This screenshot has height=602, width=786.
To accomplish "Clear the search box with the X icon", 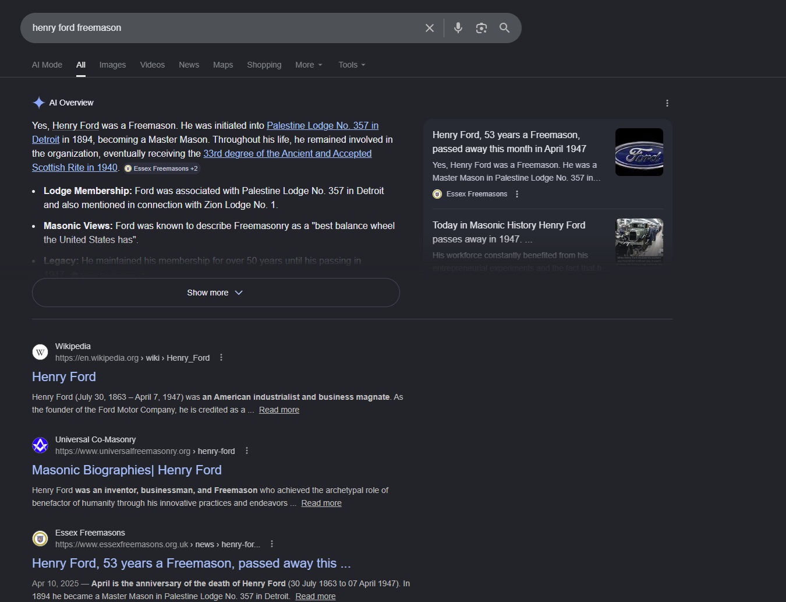I will [430, 28].
